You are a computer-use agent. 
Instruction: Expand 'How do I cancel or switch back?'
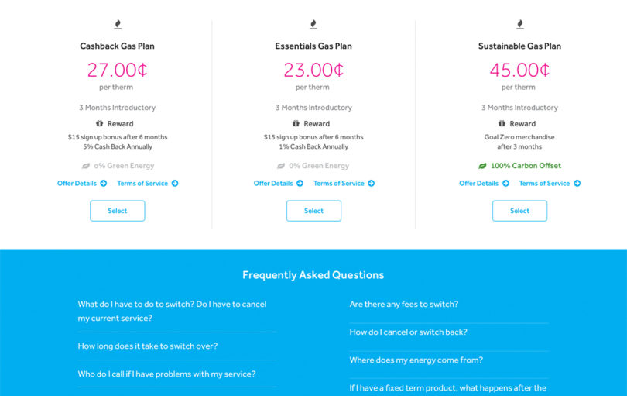(x=408, y=332)
